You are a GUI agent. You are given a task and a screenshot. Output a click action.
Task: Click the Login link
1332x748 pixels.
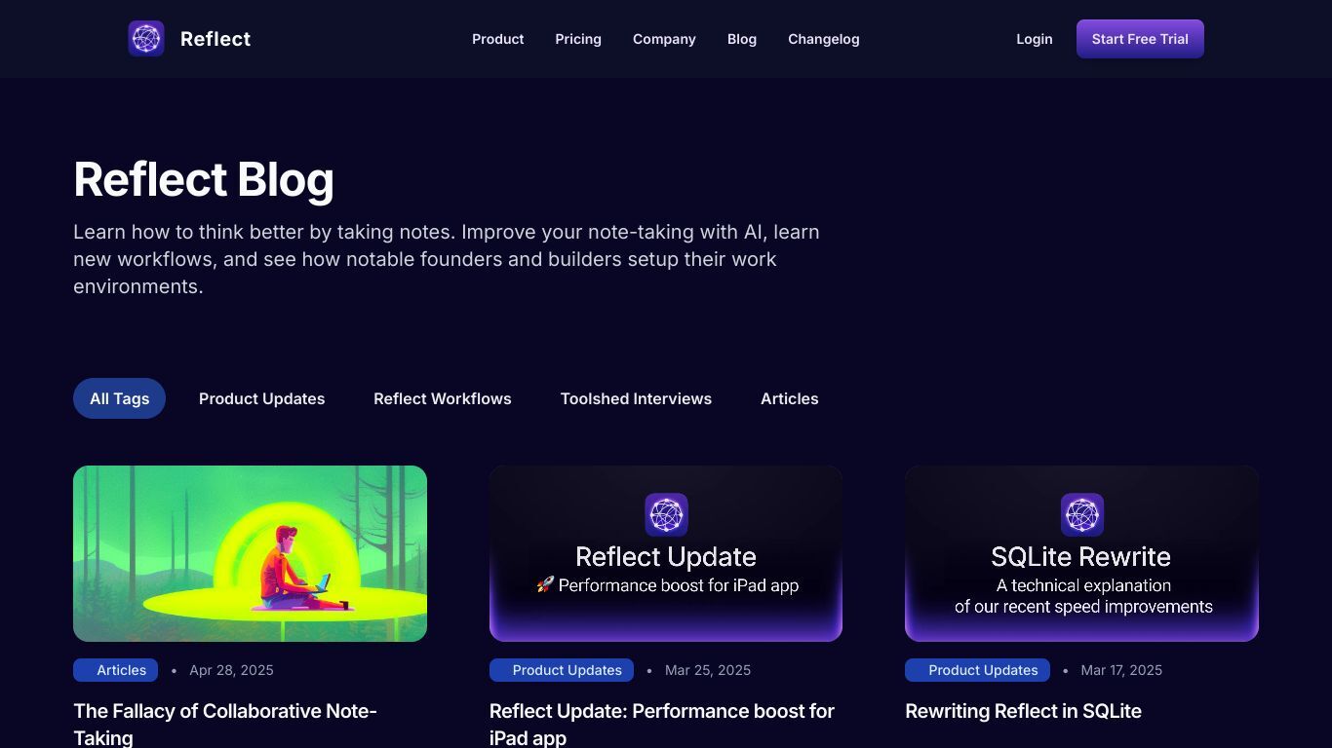pos(1035,39)
